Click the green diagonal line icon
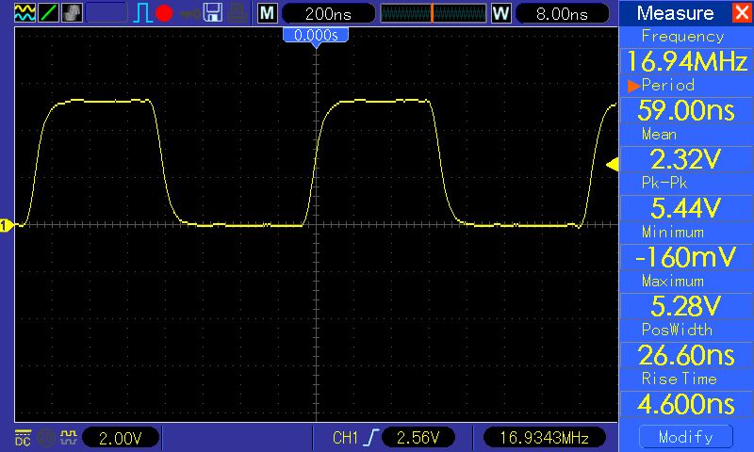Viewport: 754px width, 452px height. [x=48, y=12]
